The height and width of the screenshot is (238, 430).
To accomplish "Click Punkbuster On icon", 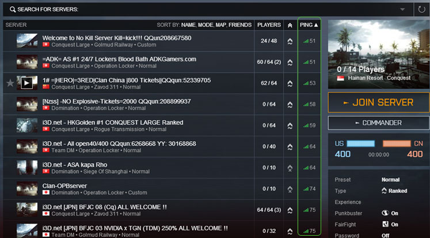I will pos(385,213).
